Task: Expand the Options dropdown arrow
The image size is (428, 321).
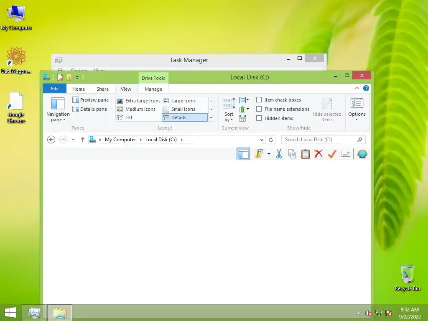Action: [x=357, y=120]
